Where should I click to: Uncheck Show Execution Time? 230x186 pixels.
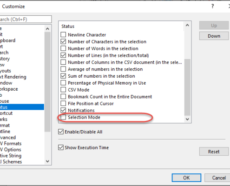coord(61,147)
